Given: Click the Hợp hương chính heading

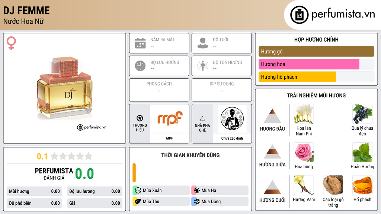Looking at the screenshot, I should (316, 39).
